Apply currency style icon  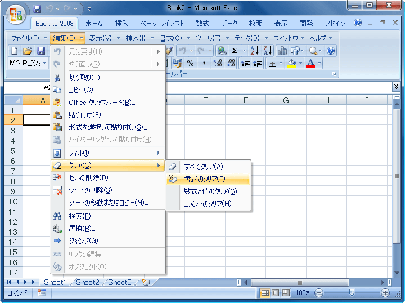(177, 63)
